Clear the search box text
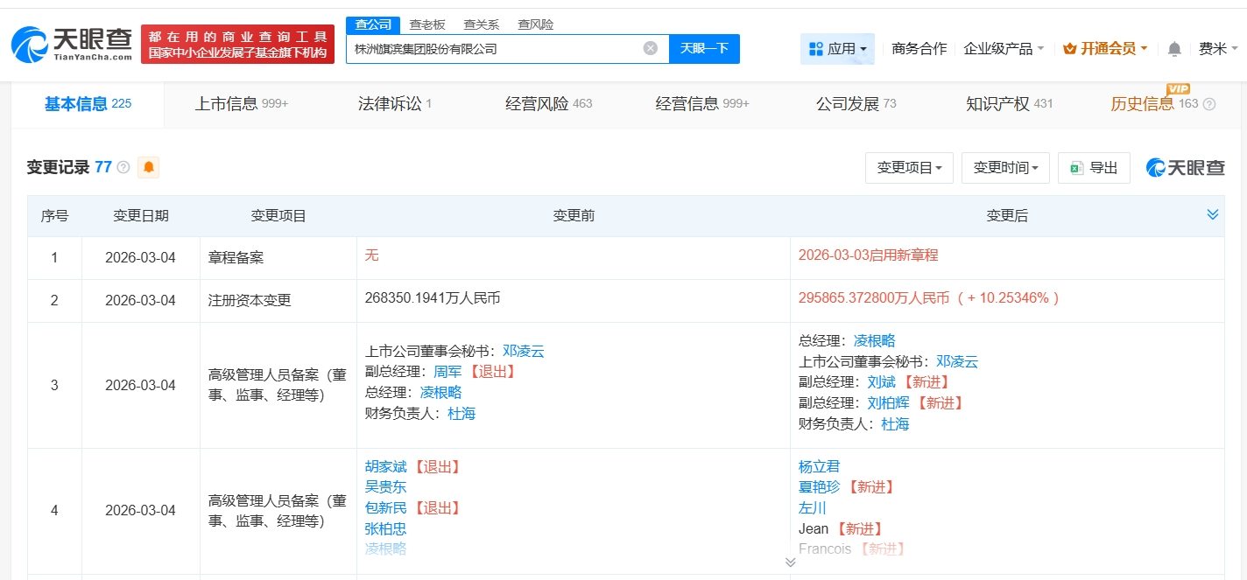 click(x=651, y=49)
